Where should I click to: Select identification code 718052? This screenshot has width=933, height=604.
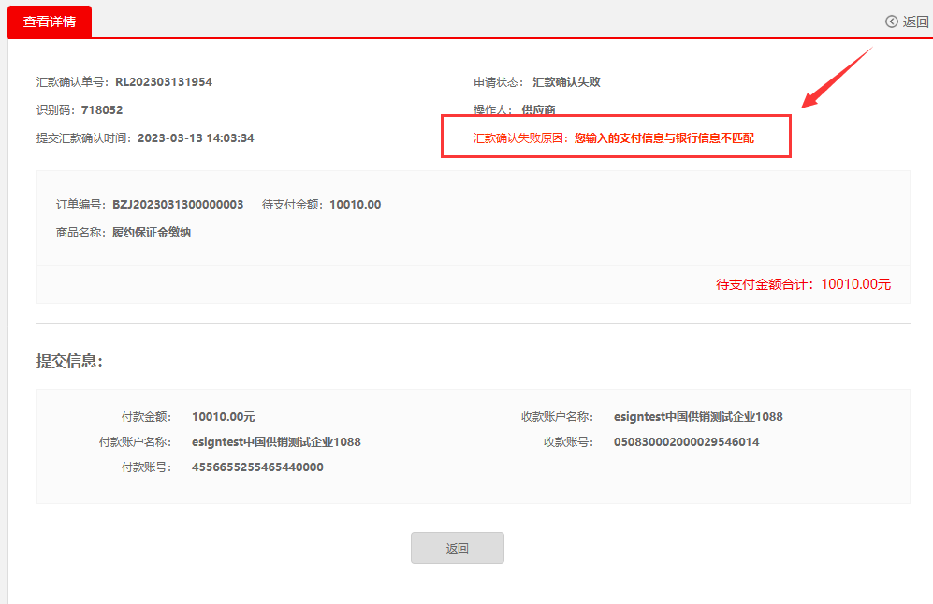click(102, 110)
